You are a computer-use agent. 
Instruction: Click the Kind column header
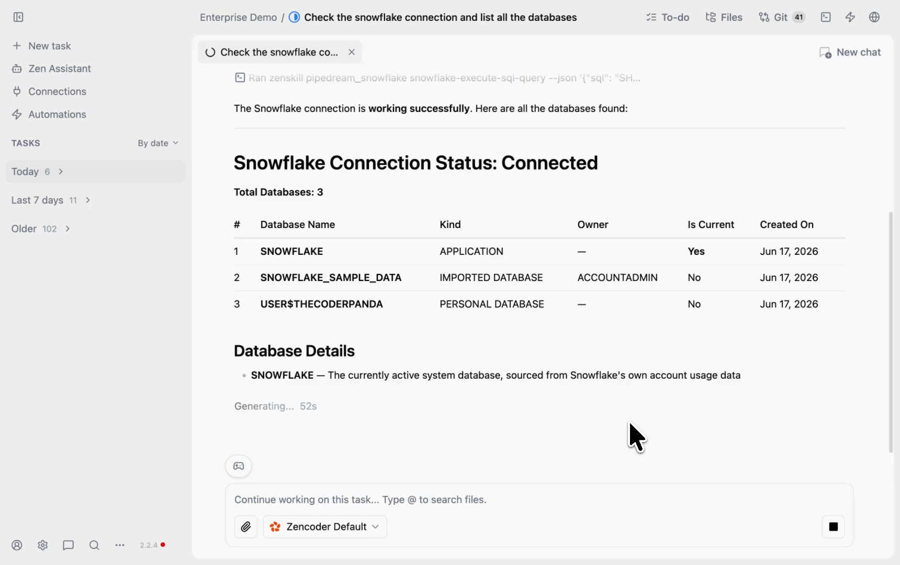450,225
